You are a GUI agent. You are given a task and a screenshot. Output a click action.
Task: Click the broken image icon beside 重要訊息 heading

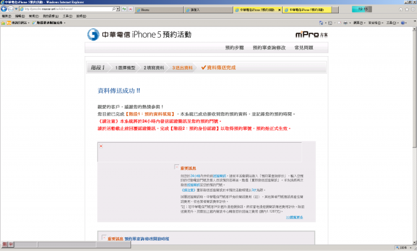177,167
